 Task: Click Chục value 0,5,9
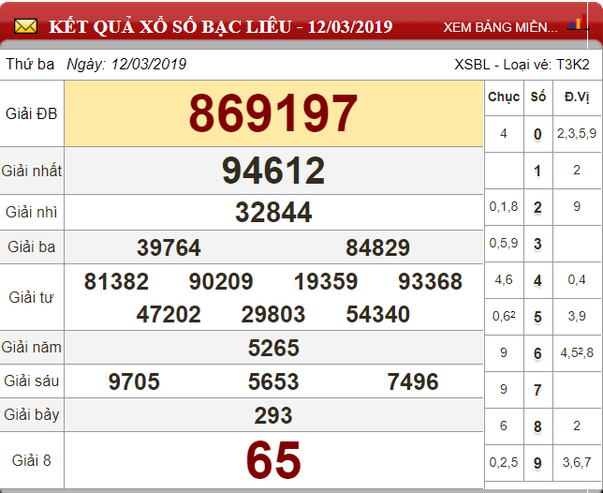click(x=504, y=244)
